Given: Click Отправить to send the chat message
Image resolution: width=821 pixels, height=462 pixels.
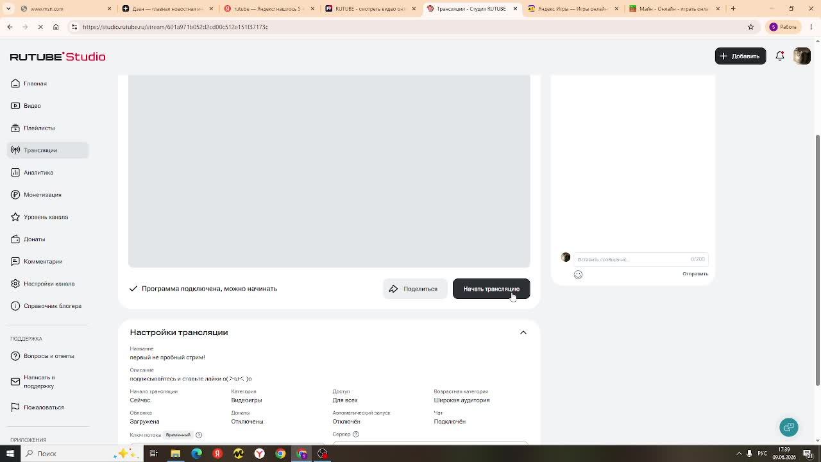Looking at the screenshot, I should 695,274.
